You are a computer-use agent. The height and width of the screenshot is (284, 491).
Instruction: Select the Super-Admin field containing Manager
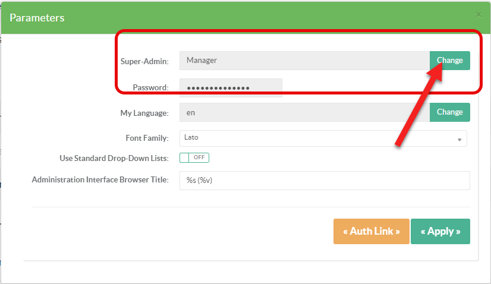click(304, 61)
